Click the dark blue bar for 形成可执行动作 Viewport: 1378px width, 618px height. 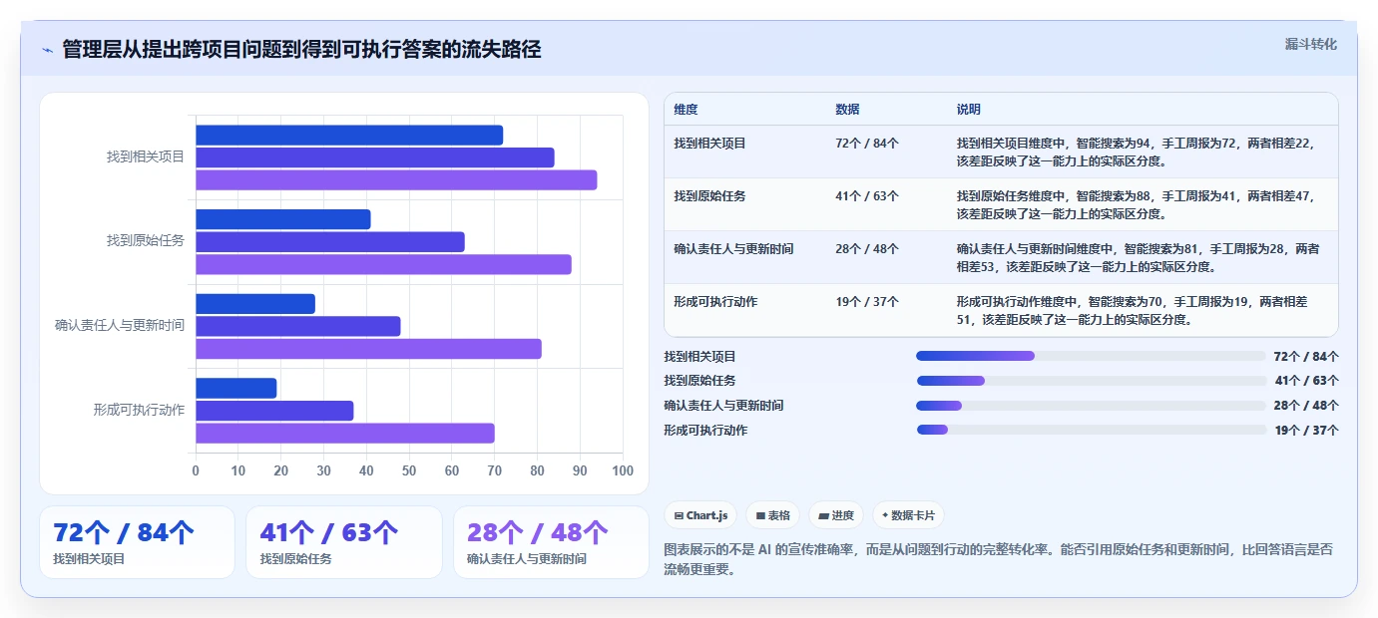coord(236,388)
